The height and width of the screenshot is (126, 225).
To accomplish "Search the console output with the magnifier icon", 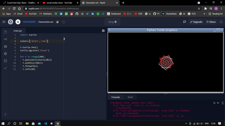I will [214, 103].
